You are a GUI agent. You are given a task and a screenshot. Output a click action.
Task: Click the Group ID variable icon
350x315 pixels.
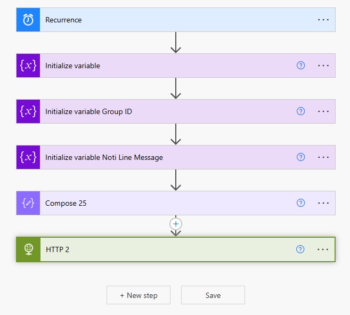pyautogui.click(x=28, y=111)
